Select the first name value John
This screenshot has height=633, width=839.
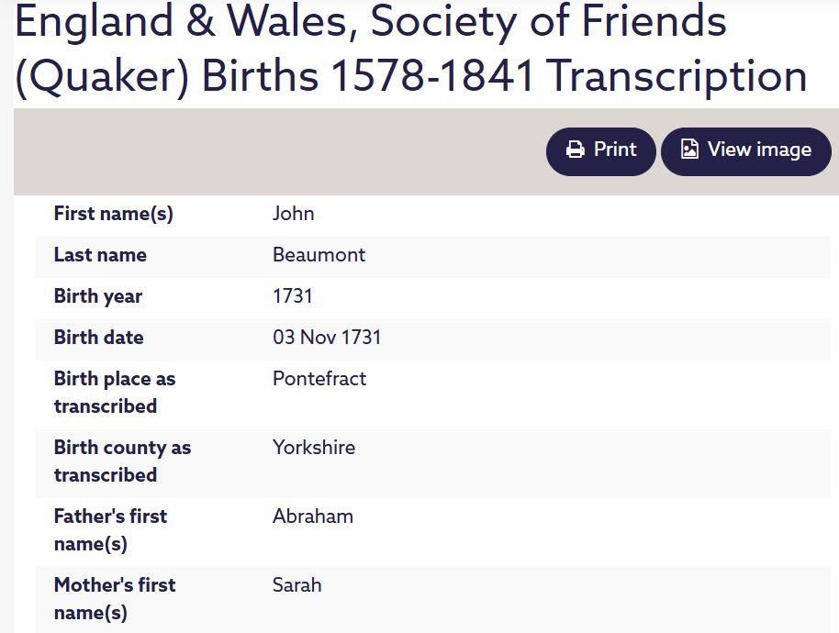coord(294,214)
